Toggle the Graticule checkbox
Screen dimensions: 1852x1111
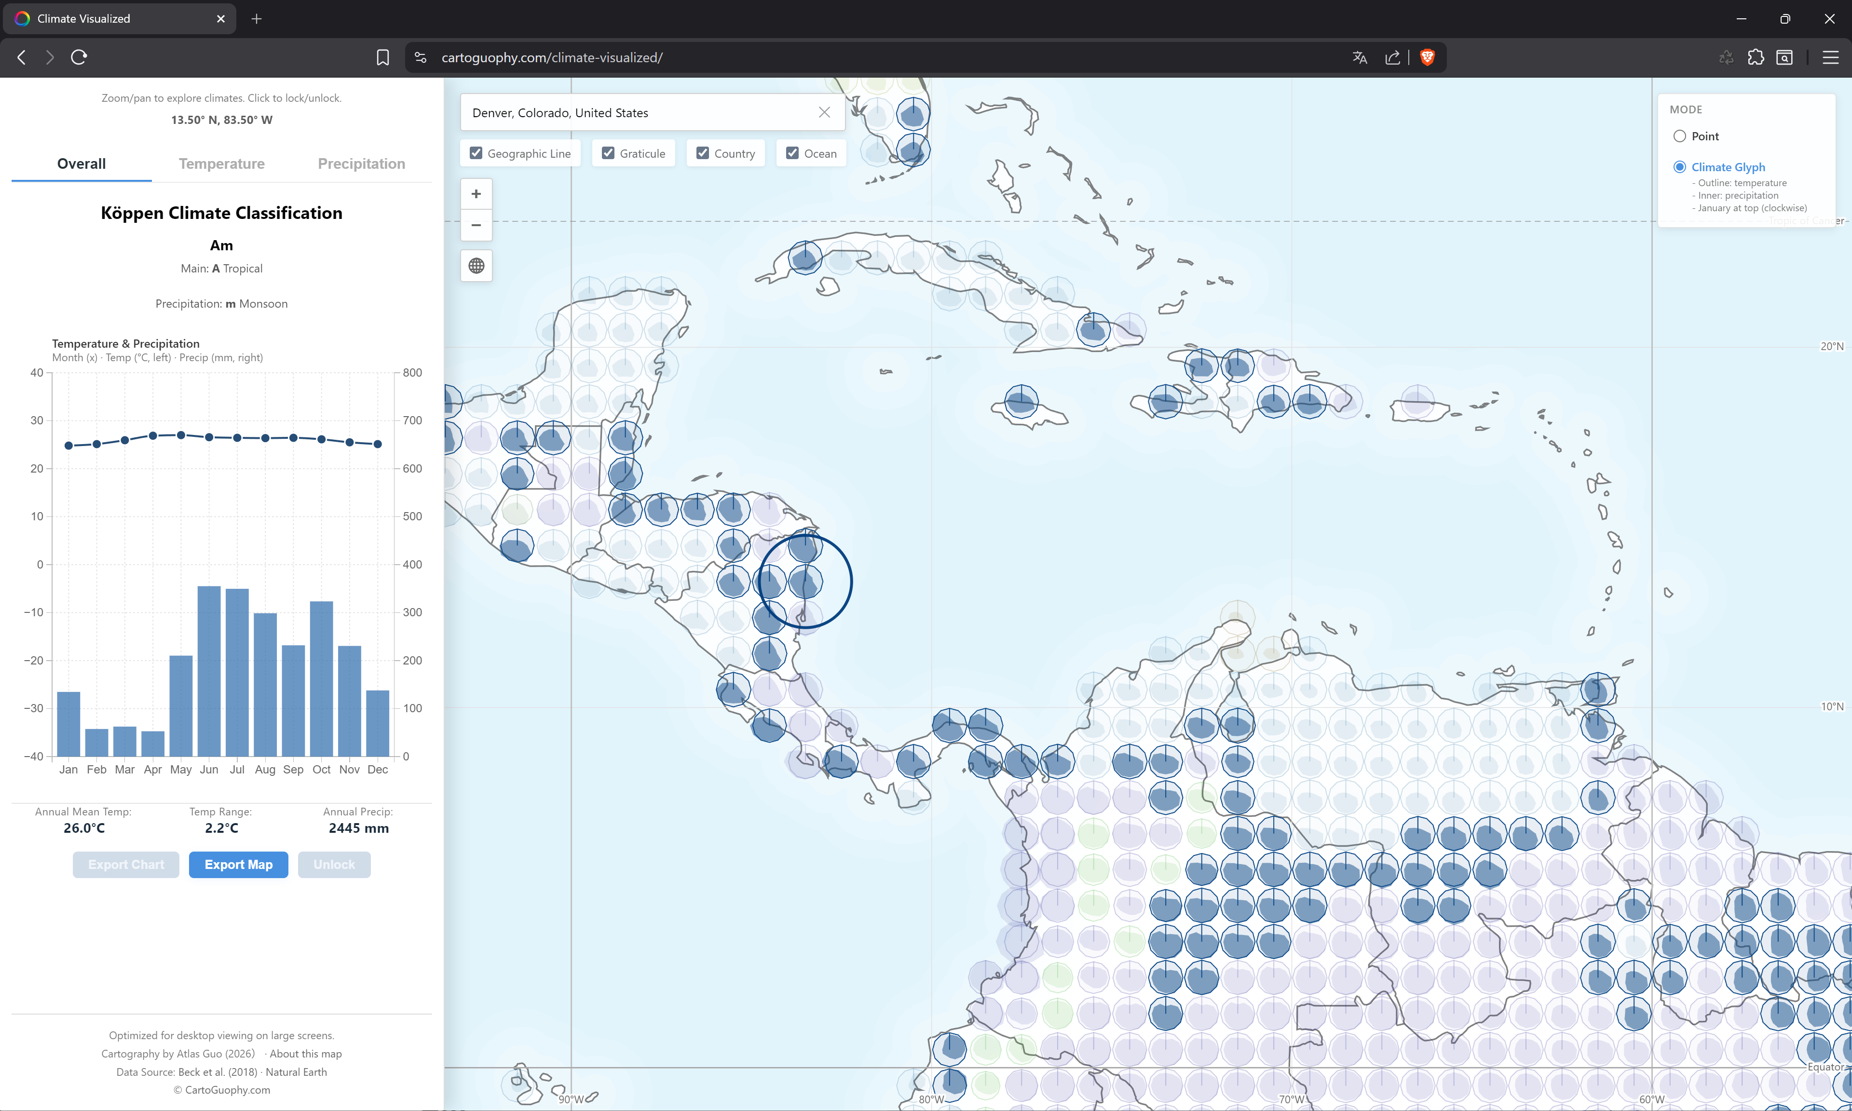point(609,153)
